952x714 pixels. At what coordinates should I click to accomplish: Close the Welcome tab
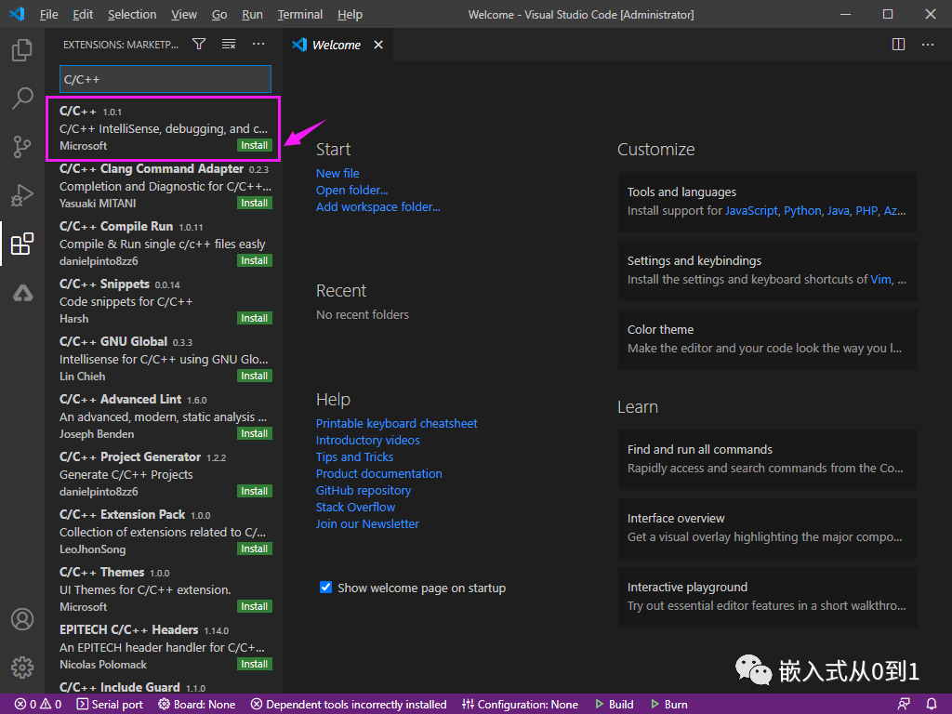378,45
